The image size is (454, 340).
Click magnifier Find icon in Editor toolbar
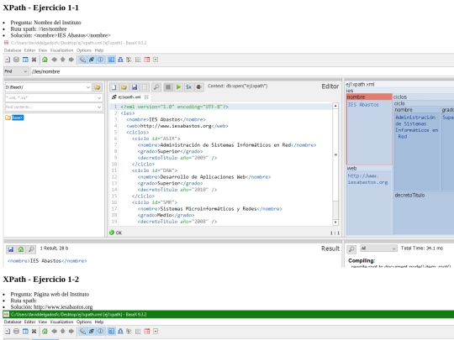(156, 87)
